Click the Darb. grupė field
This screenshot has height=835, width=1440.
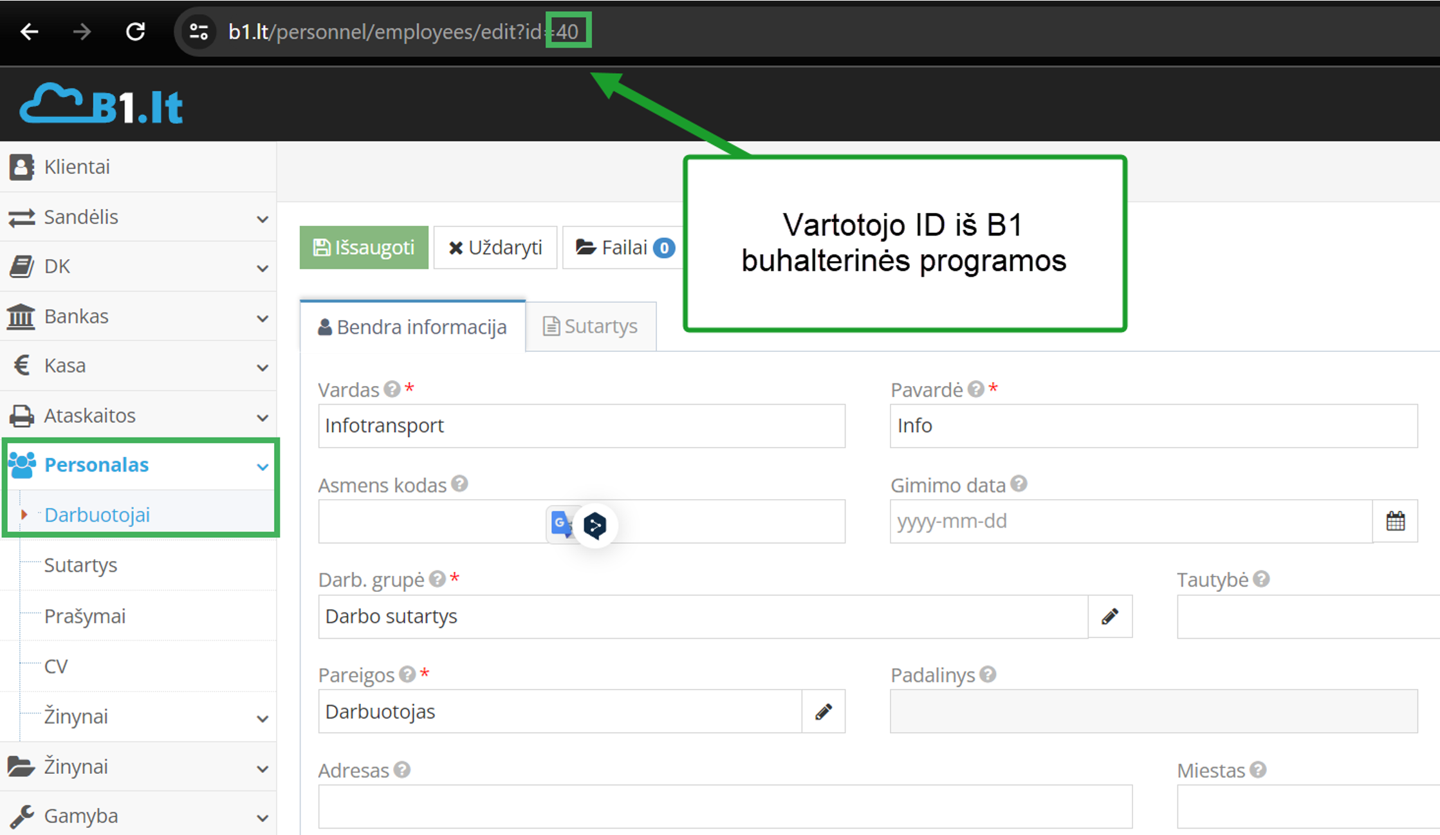point(703,616)
